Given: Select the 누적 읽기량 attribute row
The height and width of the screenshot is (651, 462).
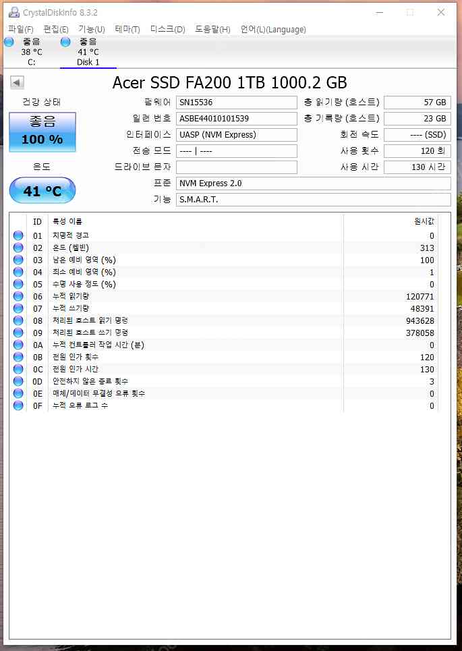Looking at the screenshot, I should pos(224,296).
